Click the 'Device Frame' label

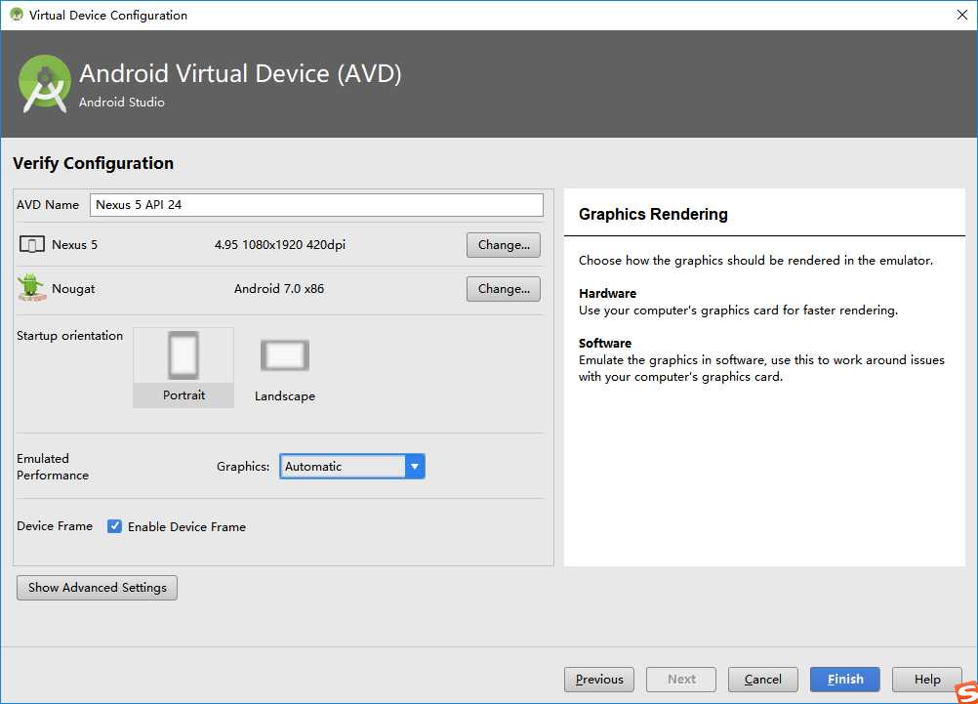[x=55, y=526]
